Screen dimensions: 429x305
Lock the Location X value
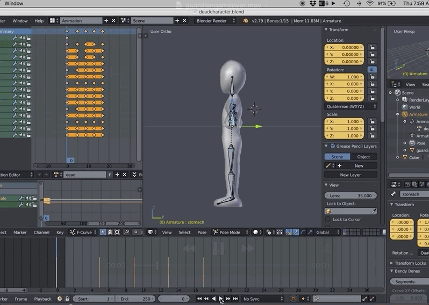point(372,47)
